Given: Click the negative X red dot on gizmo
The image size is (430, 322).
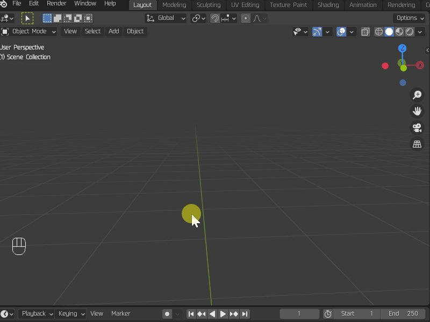Looking at the screenshot, I should point(385,65).
